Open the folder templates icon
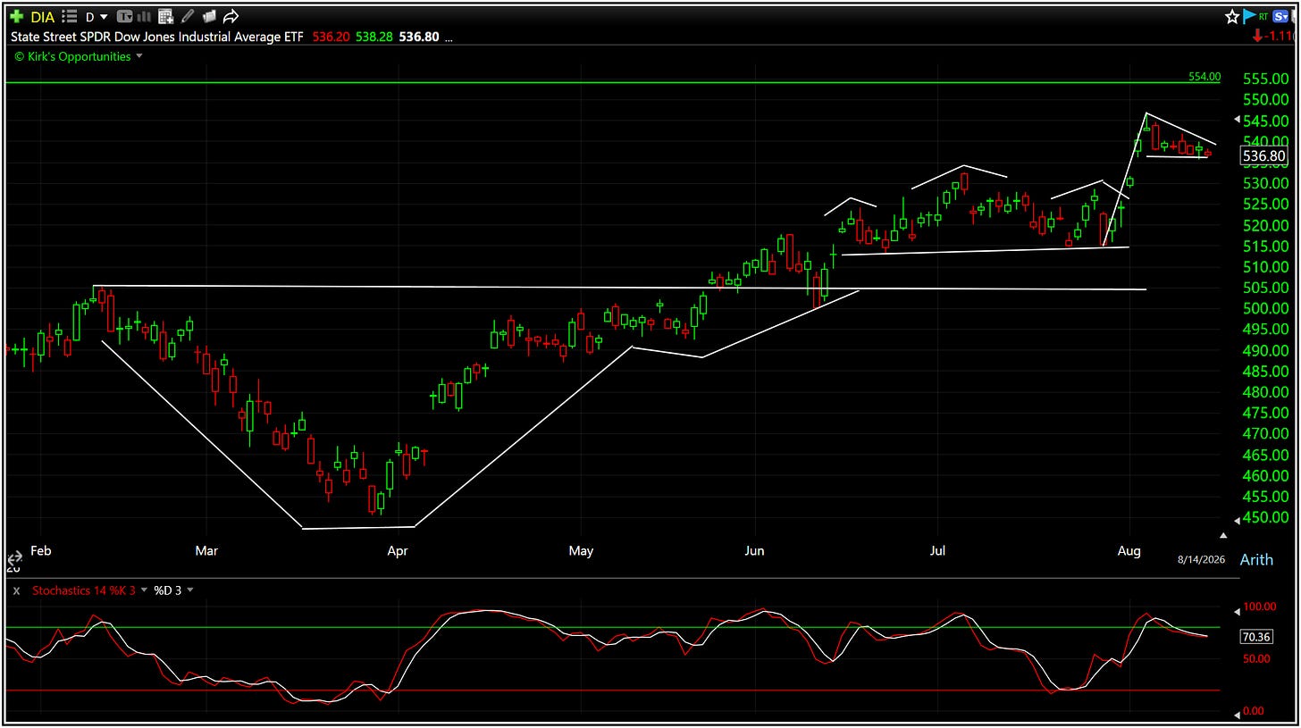This screenshot has height=728, width=1301. 209,17
